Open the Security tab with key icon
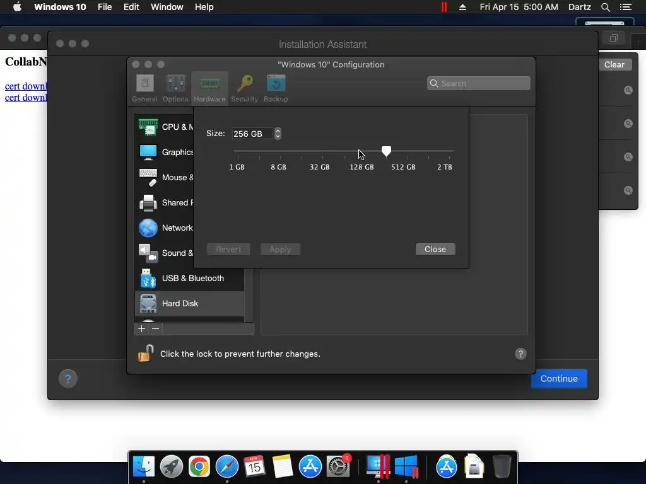This screenshot has height=484, width=646. click(244, 88)
